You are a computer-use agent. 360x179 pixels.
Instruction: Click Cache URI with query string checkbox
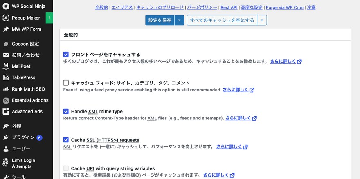(x=66, y=168)
